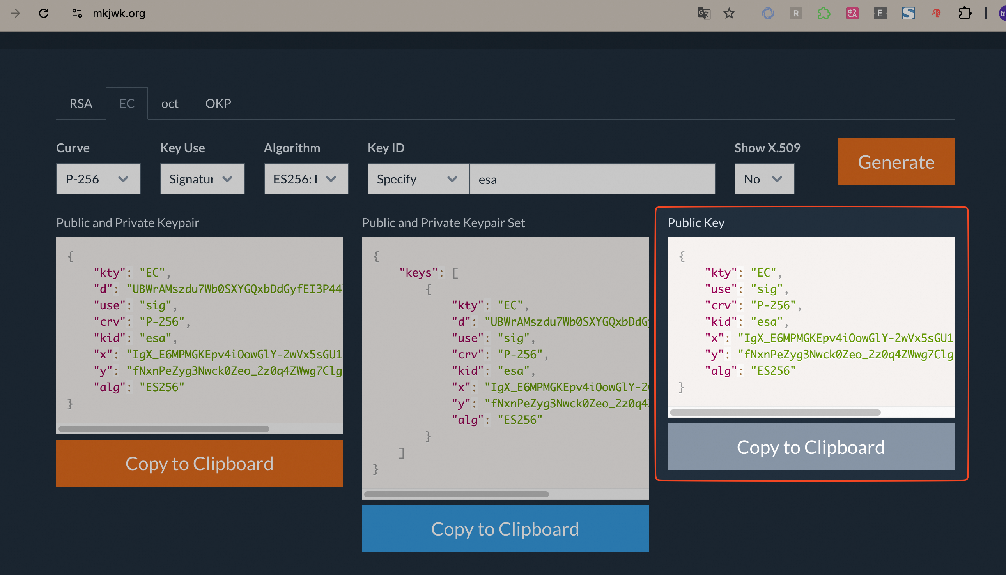Image resolution: width=1006 pixels, height=575 pixels.
Task: Click the Google Translate icon in address bar
Action: point(703,13)
